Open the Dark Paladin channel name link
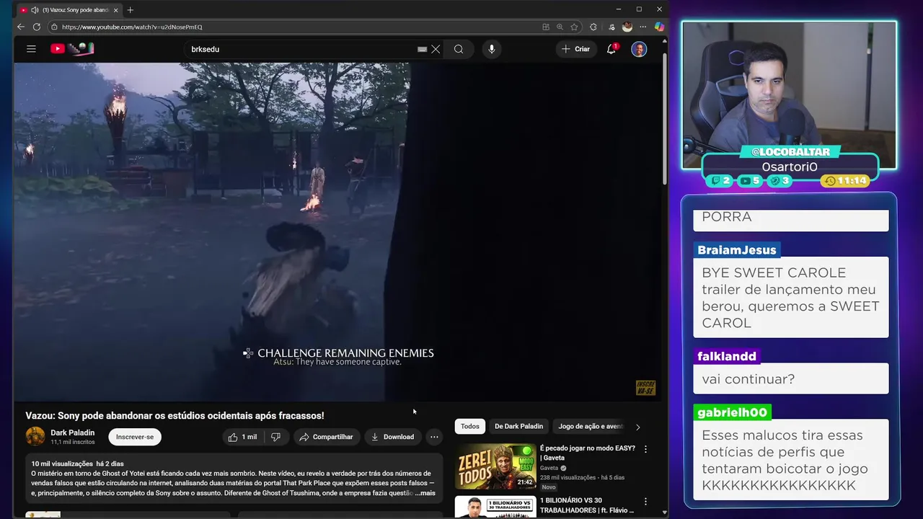 [x=72, y=432]
